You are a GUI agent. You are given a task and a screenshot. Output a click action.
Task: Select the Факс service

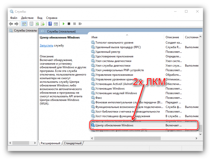(99, 98)
